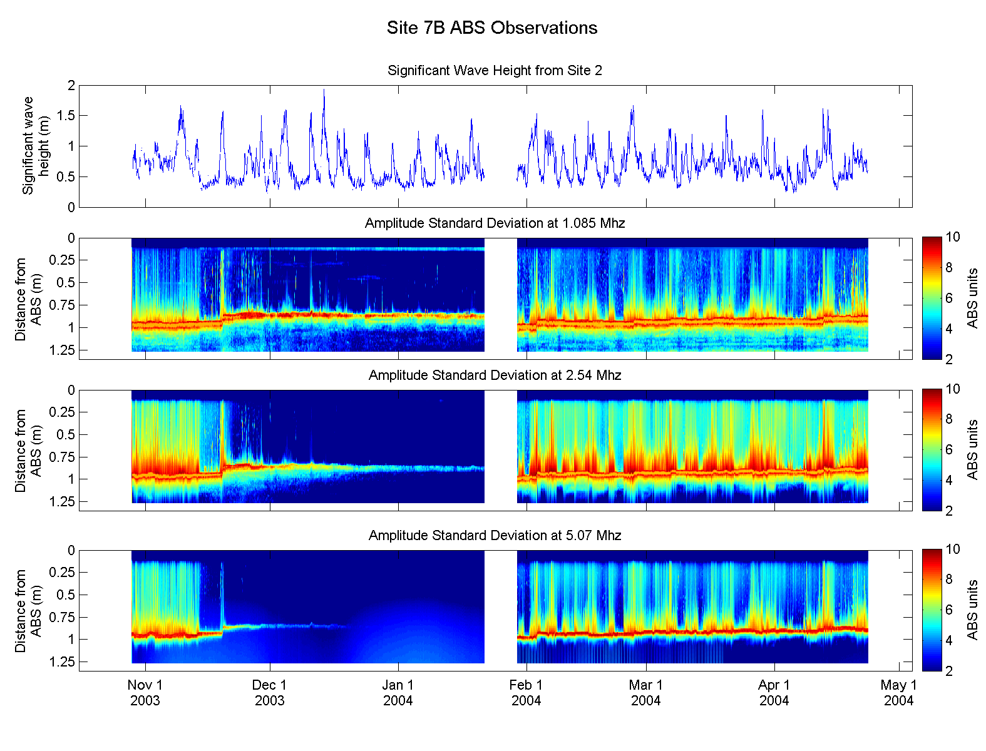Click the "Site 7B ABS Observations" main title
The width and height of the screenshot is (986, 751).
pyautogui.click(x=491, y=28)
